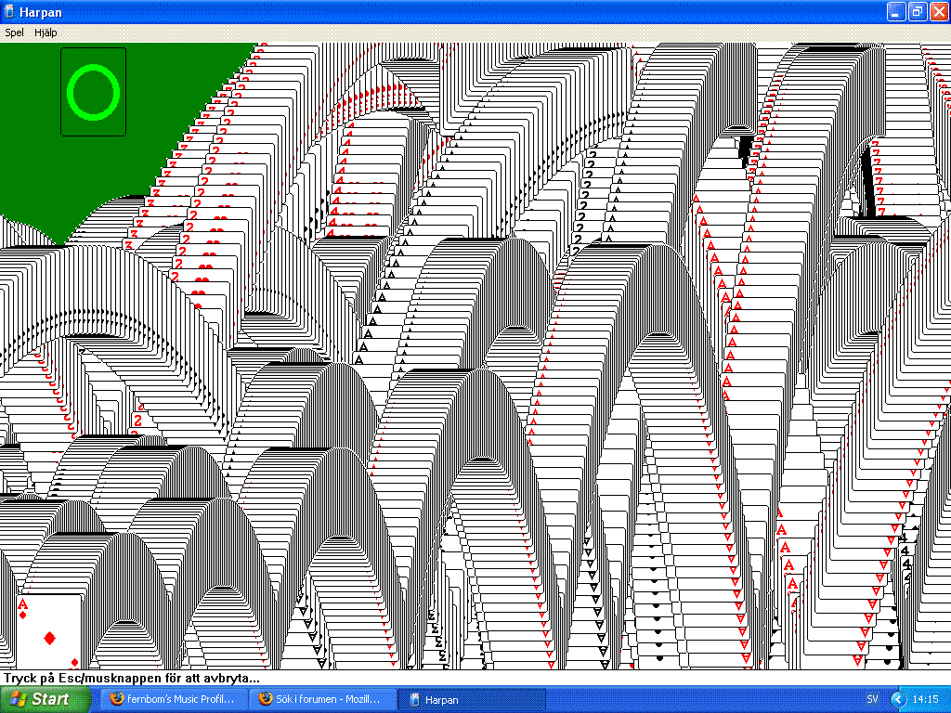Open the Hjälp menu
The height and width of the screenshot is (713, 951).
46,32
